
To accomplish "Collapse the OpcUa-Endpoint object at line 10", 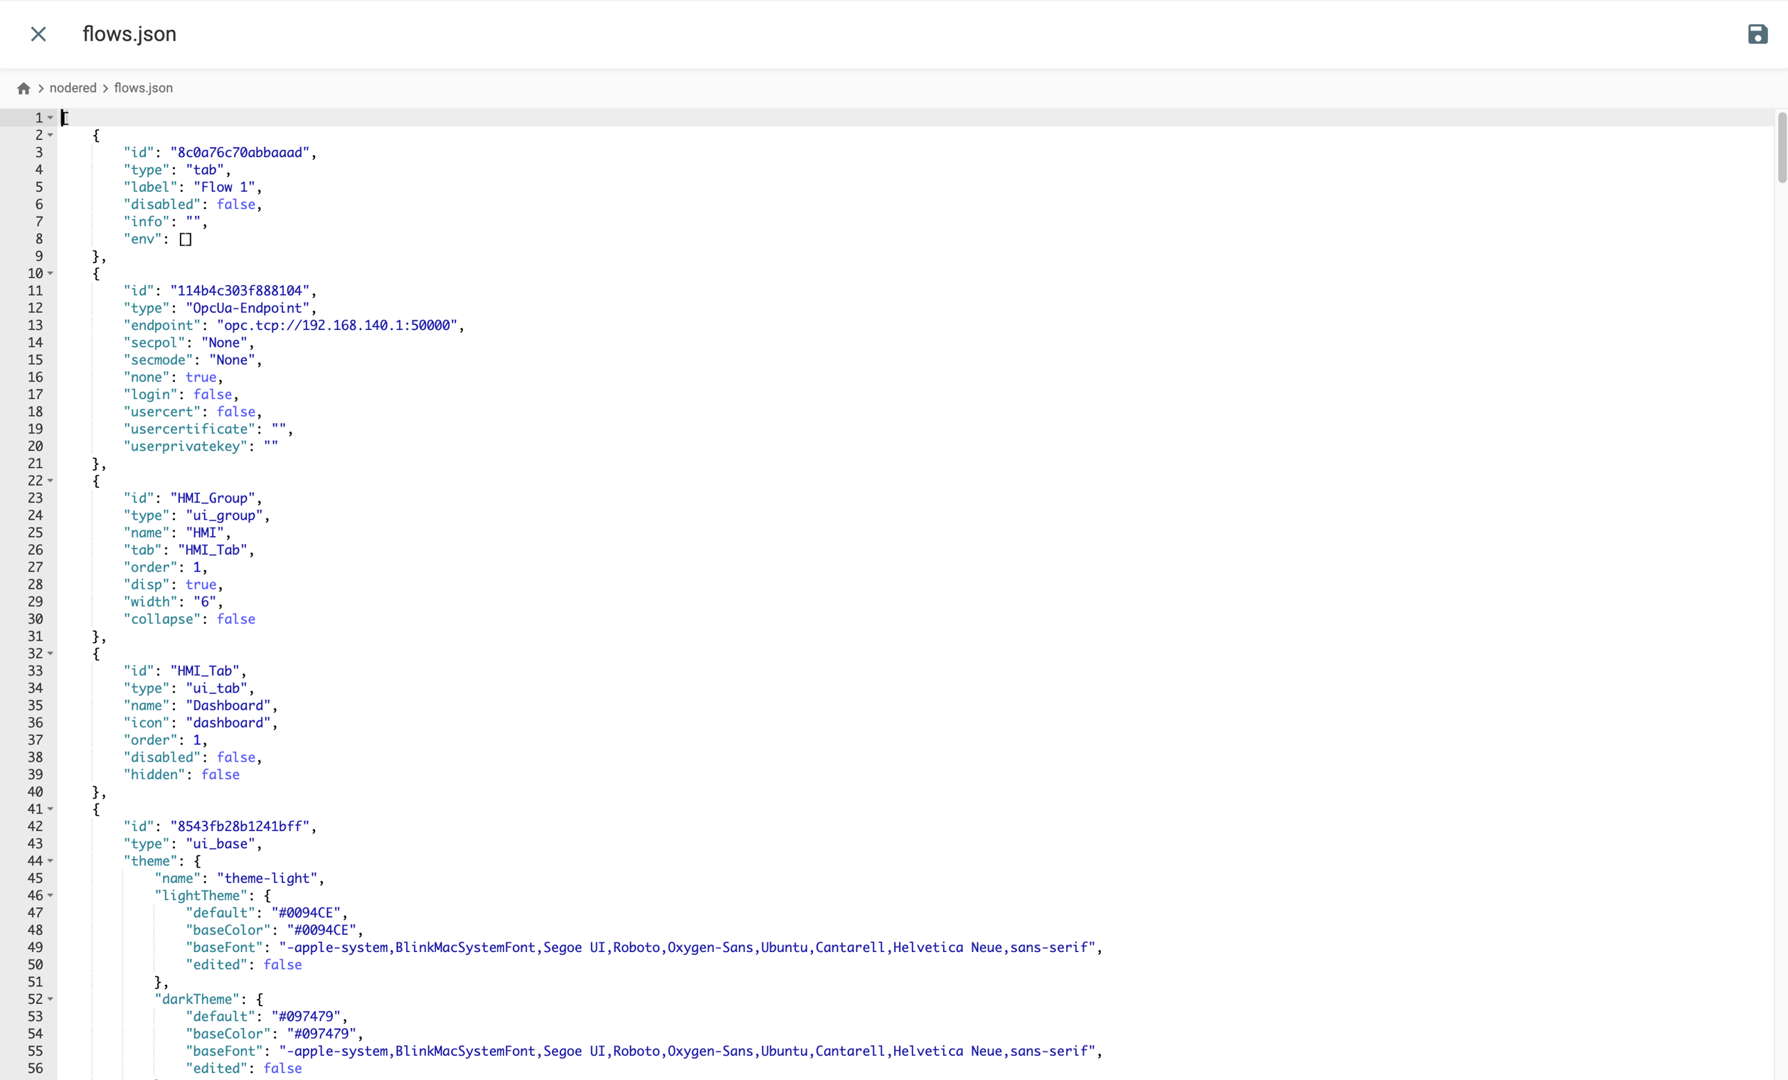I will [49, 274].
